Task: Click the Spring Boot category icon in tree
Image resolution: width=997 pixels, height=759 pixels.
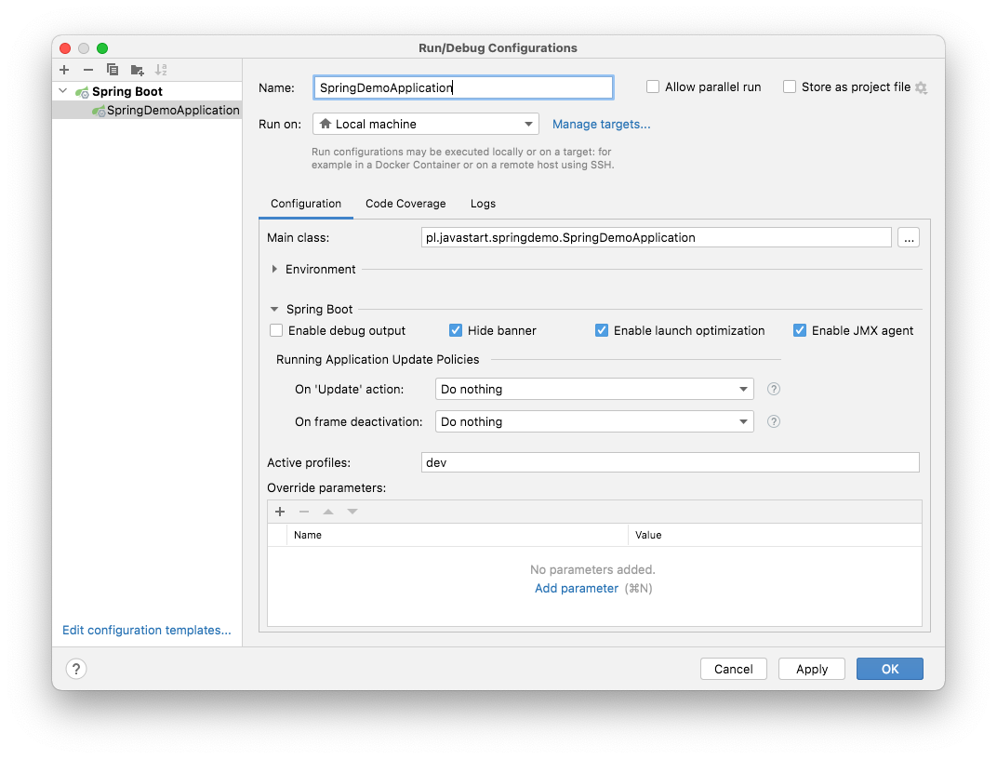Action: click(x=82, y=92)
